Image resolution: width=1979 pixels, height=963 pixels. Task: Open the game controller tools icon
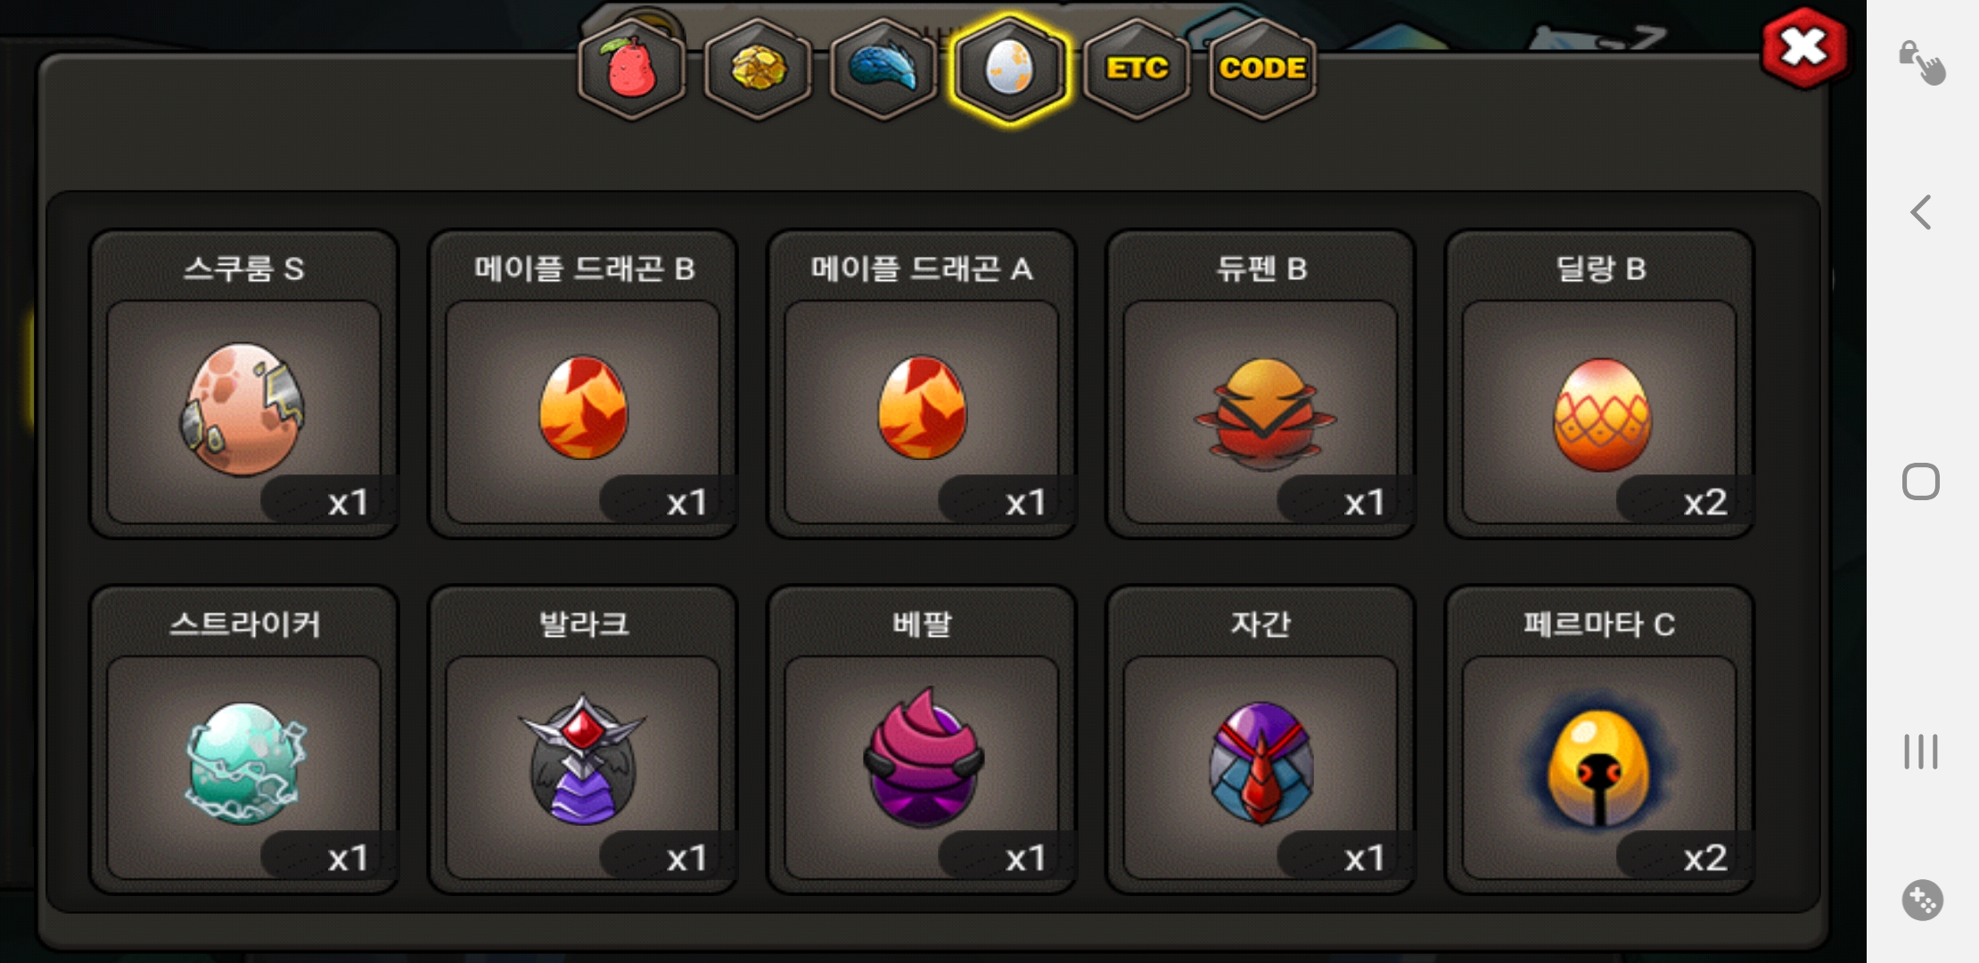[1922, 900]
